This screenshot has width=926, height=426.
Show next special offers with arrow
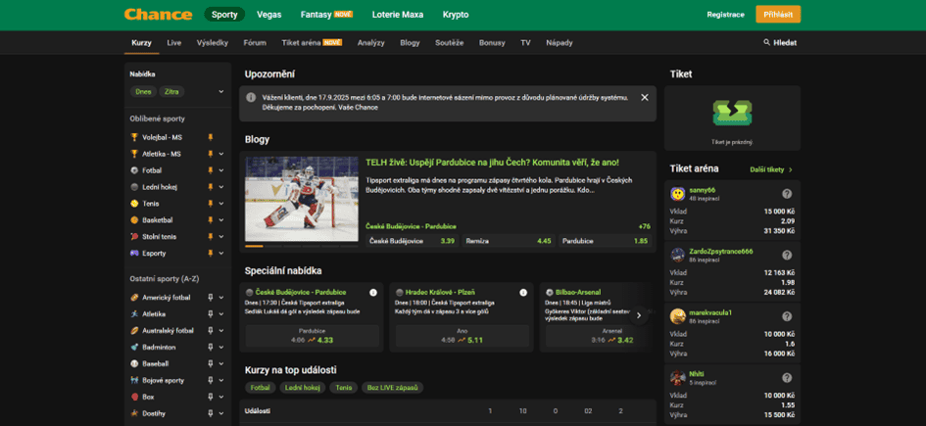coord(638,315)
